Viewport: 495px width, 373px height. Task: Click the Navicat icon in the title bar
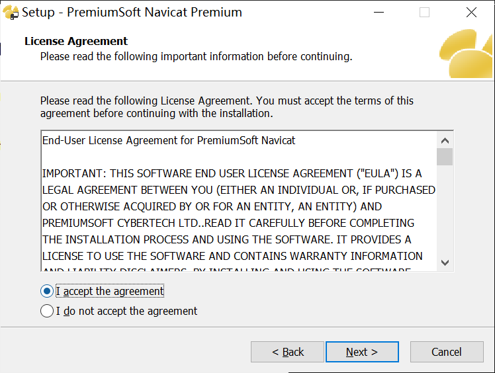tap(11, 13)
